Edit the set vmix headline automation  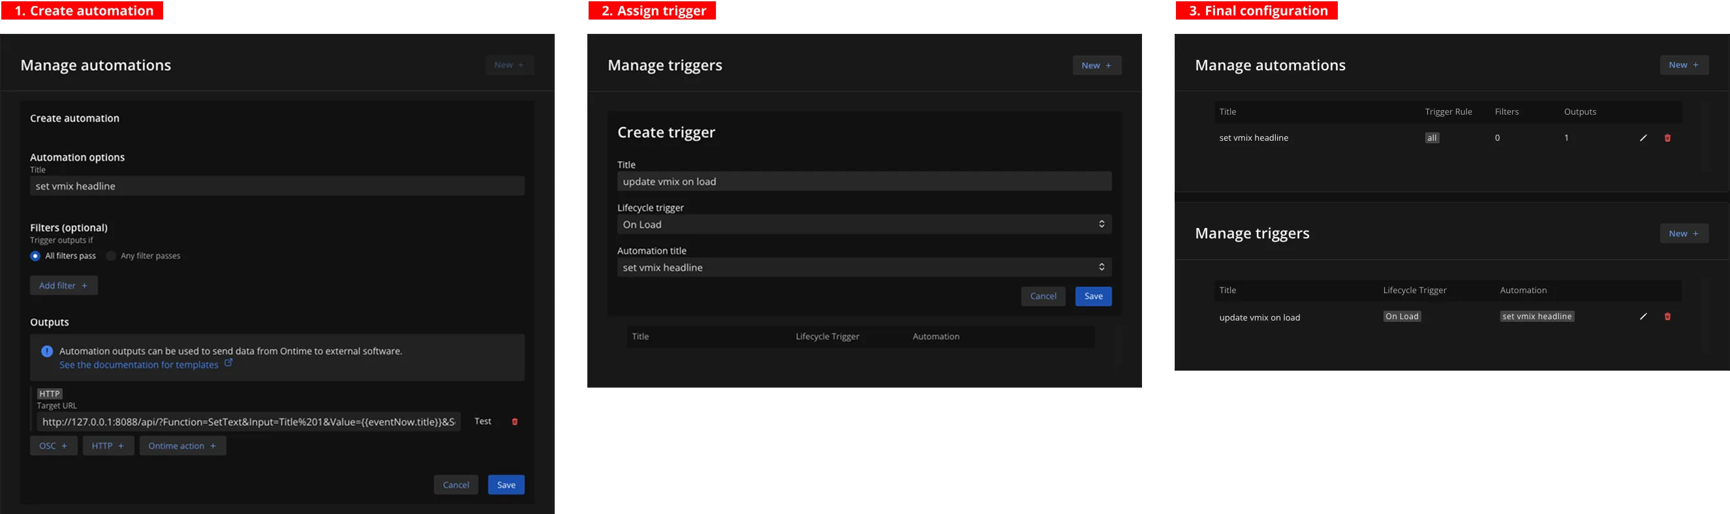pos(1643,137)
